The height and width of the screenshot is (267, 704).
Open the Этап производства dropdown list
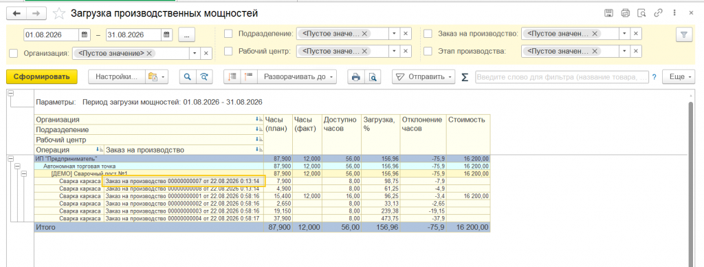point(624,51)
